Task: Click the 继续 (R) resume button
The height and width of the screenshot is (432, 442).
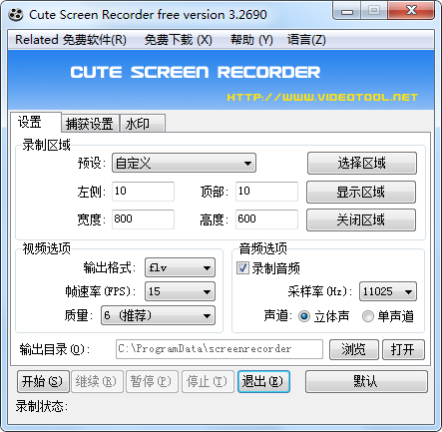Action: 97,381
